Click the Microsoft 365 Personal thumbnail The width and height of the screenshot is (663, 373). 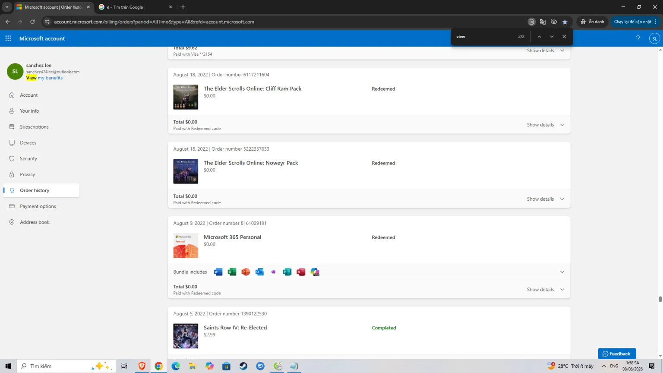(x=186, y=246)
